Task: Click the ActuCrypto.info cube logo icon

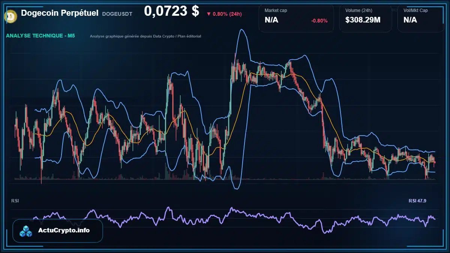Action: [26, 231]
